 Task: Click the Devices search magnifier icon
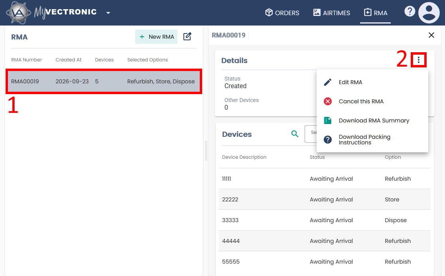(x=295, y=134)
